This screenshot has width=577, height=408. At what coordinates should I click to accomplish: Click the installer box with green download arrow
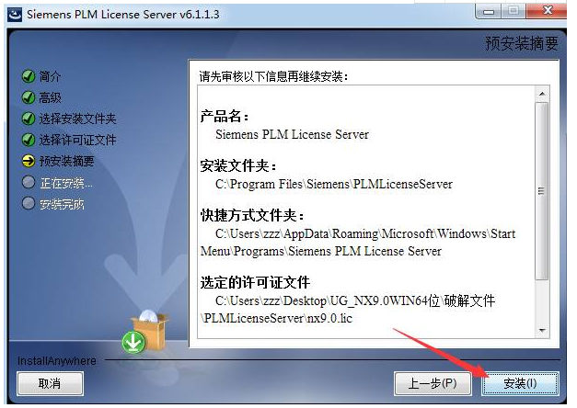coord(145,333)
